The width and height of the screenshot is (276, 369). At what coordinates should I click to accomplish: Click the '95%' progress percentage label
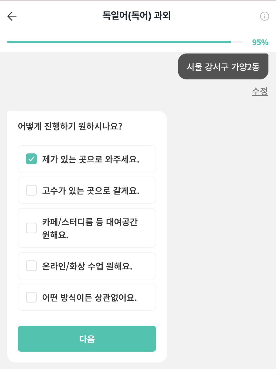(260, 42)
